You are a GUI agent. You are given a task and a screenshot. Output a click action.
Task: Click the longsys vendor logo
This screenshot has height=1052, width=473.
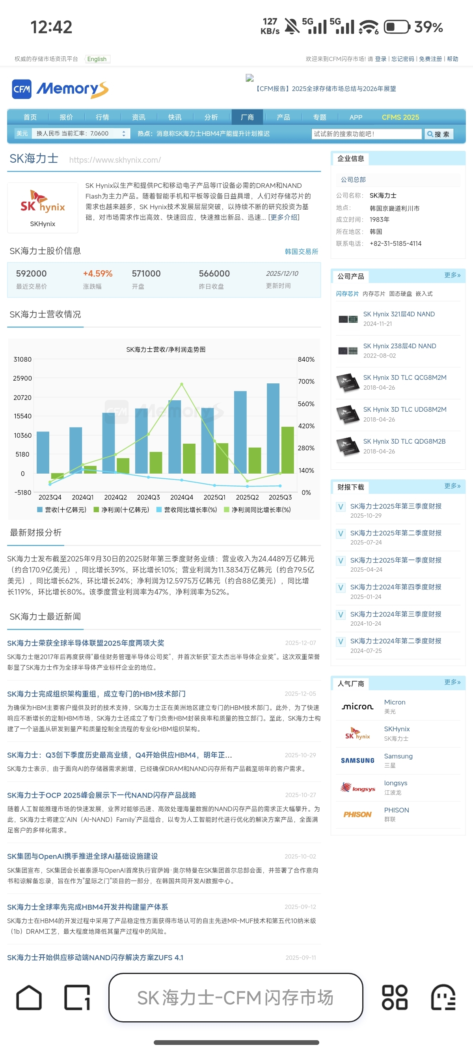358,787
